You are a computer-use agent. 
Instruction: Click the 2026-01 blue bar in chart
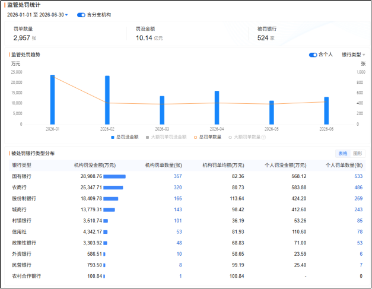tap(52, 100)
